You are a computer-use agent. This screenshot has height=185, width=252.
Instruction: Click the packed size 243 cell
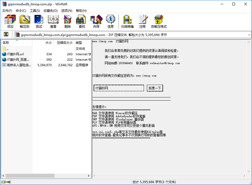pyautogui.click(x=70, y=54)
